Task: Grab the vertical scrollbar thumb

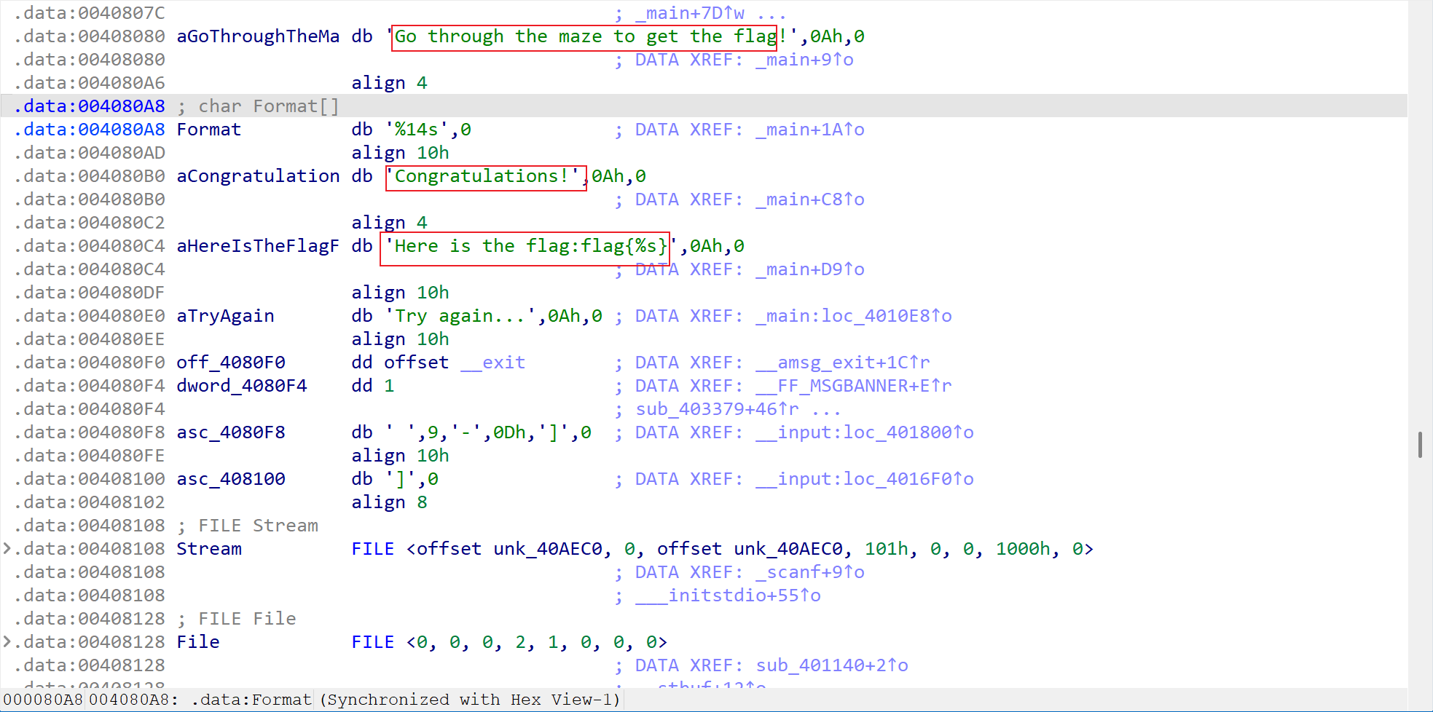Action: click(1420, 444)
